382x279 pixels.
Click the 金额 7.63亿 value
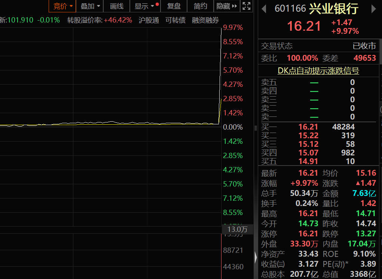point(364,193)
